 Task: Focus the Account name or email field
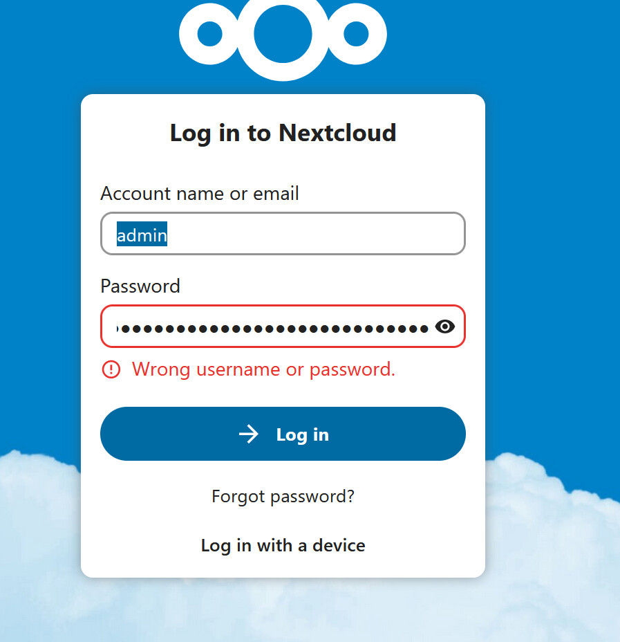[x=283, y=233]
